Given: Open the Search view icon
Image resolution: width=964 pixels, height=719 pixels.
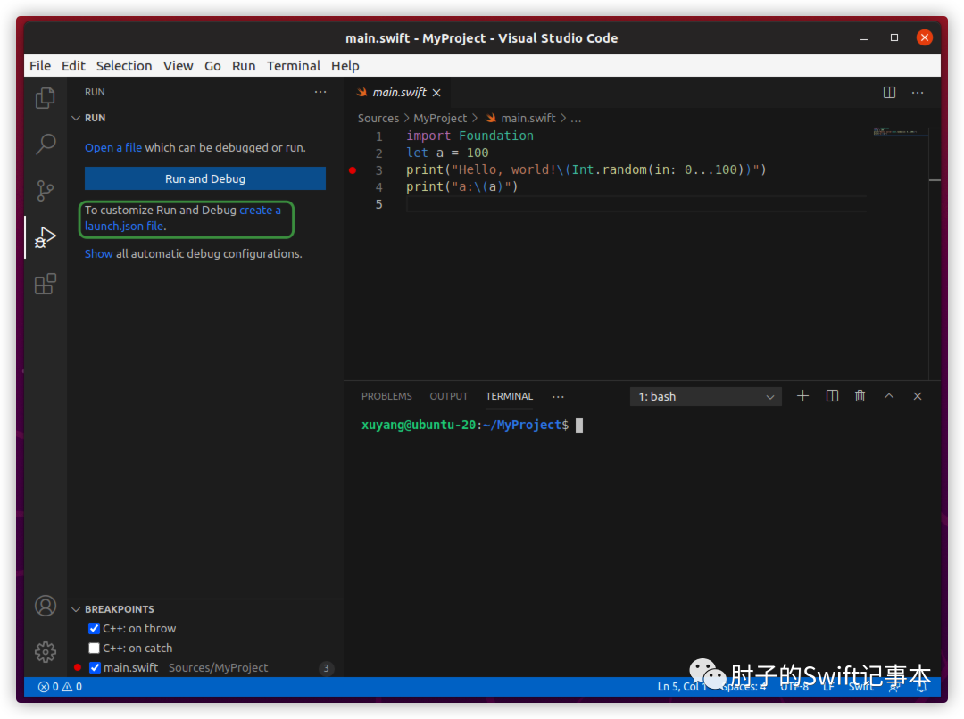Looking at the screenshot, I should [x=45, y=145].
